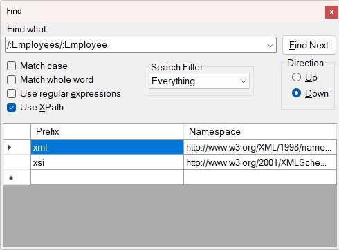Close the Find dialog
339x250 pixels.
tap(331, 12)
